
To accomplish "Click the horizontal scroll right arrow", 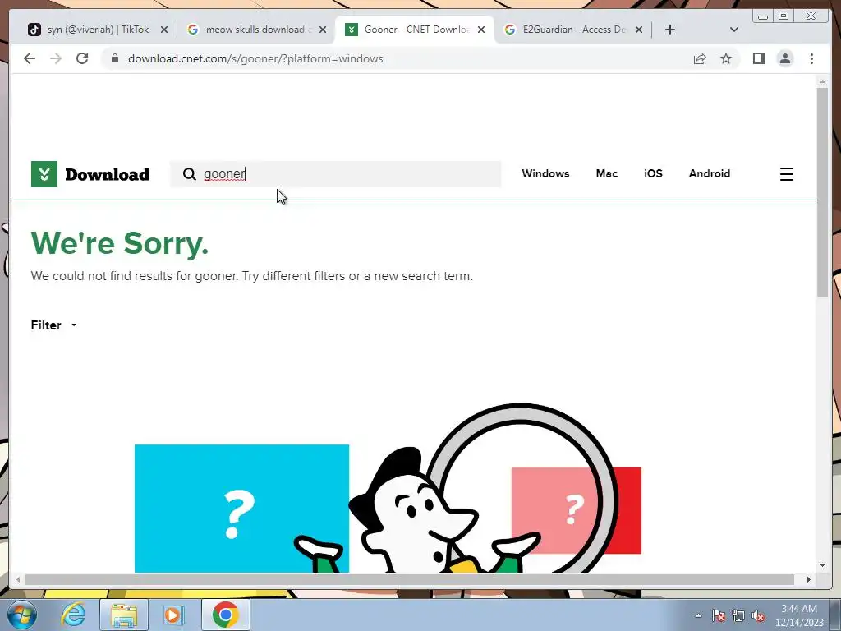I will tap(809, 579).
